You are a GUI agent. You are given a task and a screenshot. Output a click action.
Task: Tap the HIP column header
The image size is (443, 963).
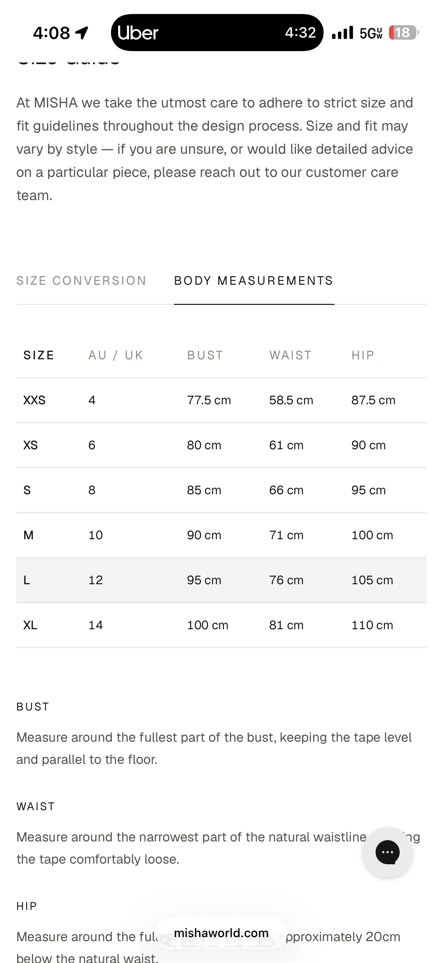coord(363,355)
